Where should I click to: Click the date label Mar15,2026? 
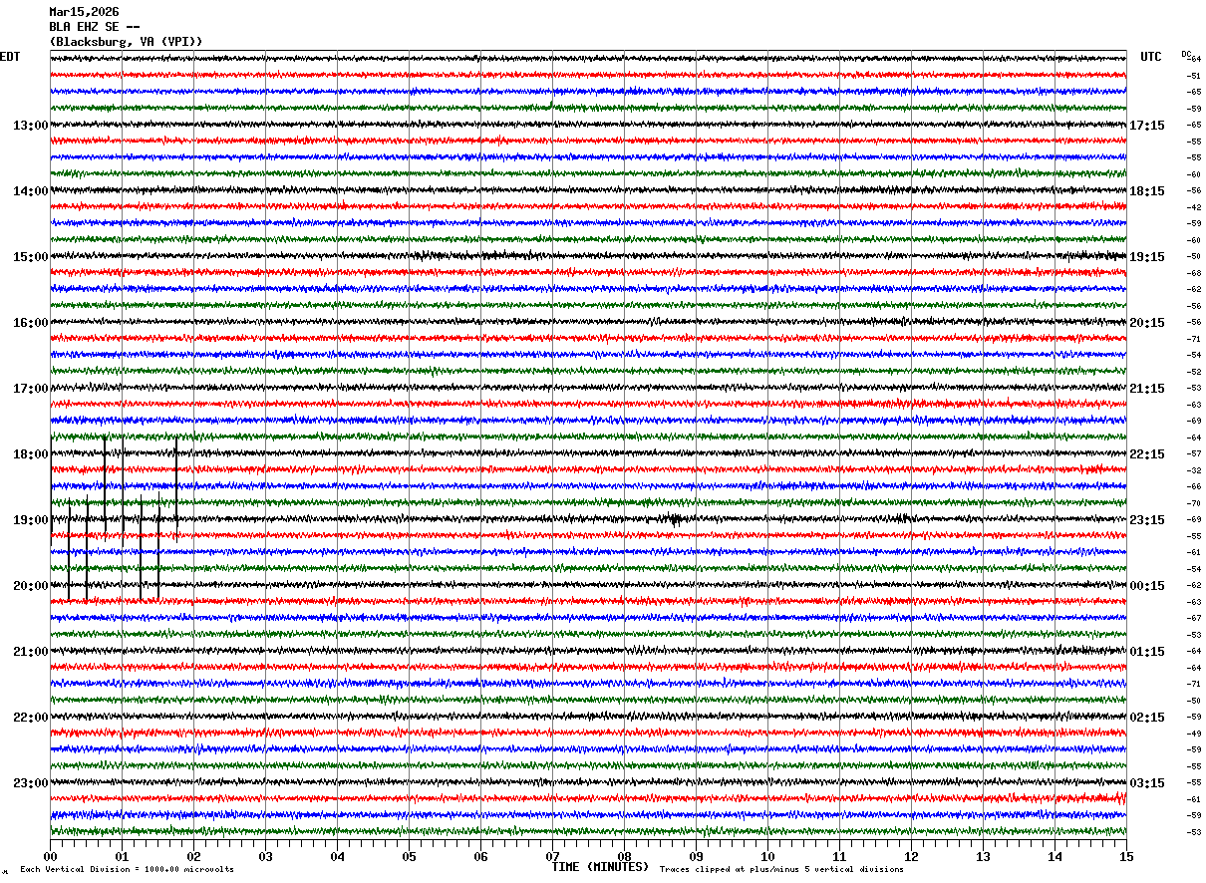[84, 12]
